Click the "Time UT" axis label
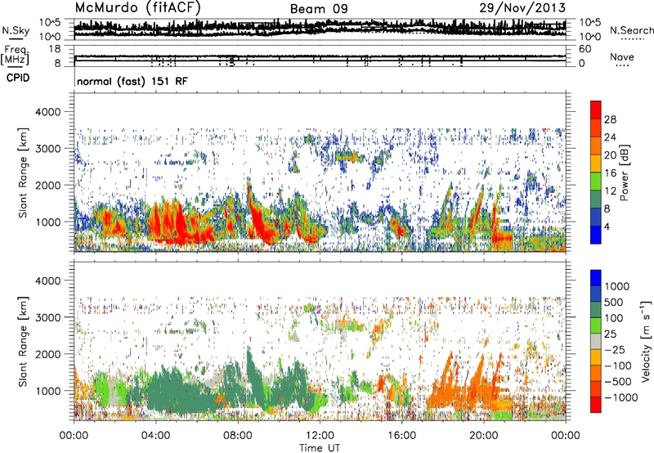Screen dimensions: 654x453 coord(320,447)
